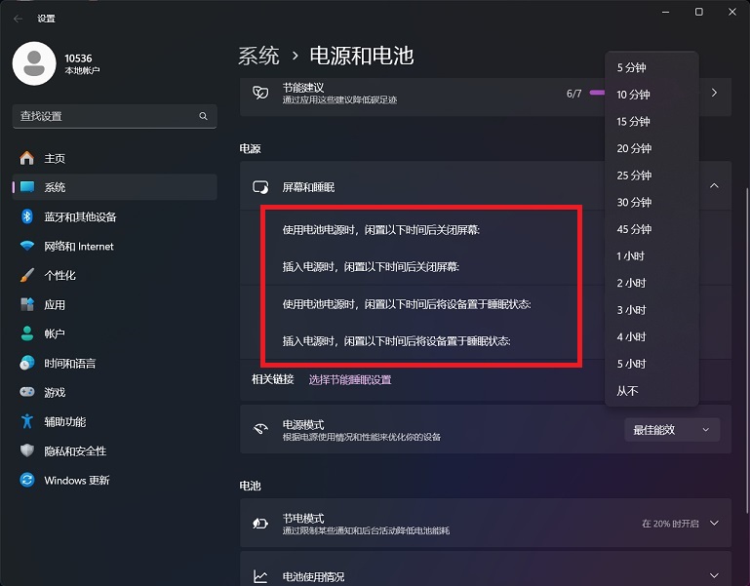Choose 20 分钟 option
This screenshot has height=586, width=750.
651,148
